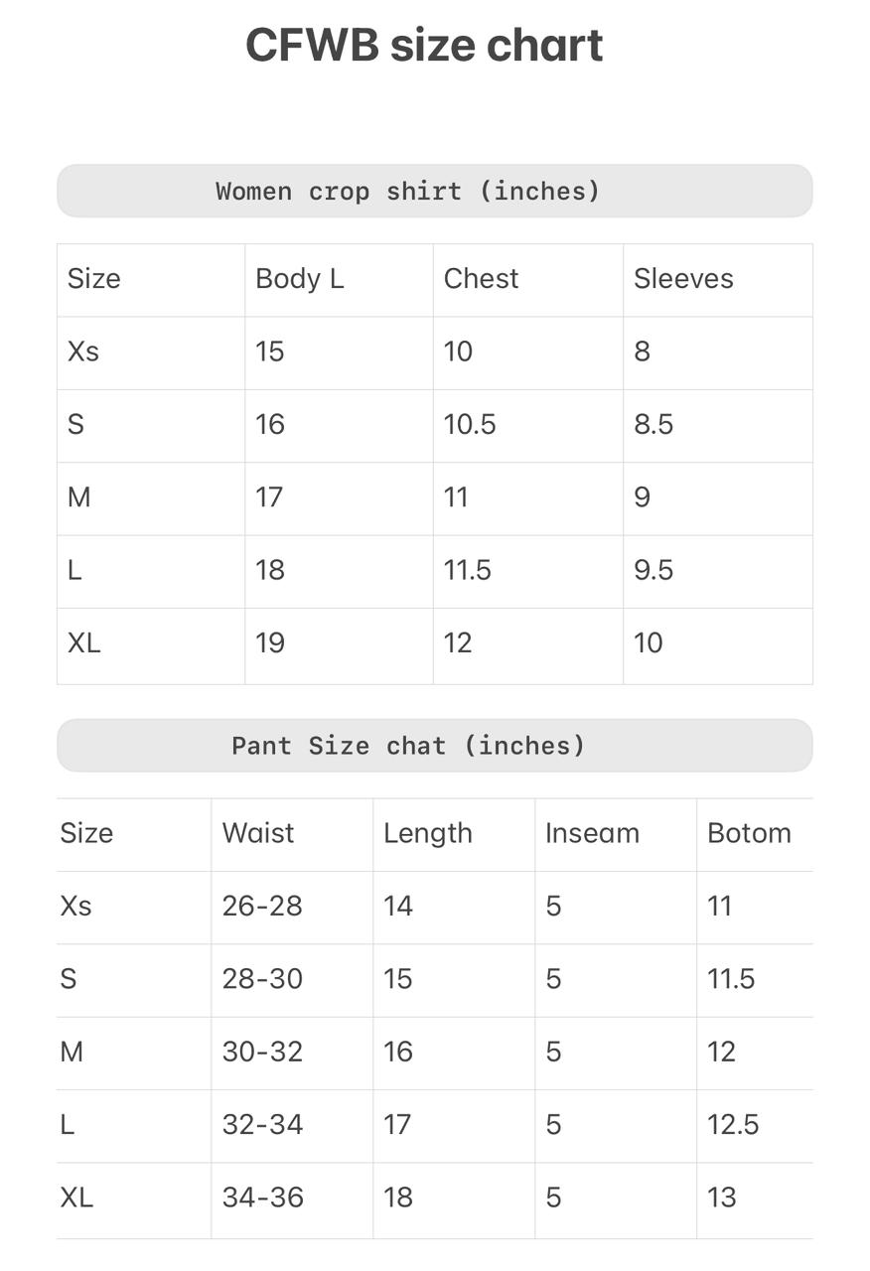Select the Women crop shirt header bar
870x1271 pixels.
(x=434, y=191)
